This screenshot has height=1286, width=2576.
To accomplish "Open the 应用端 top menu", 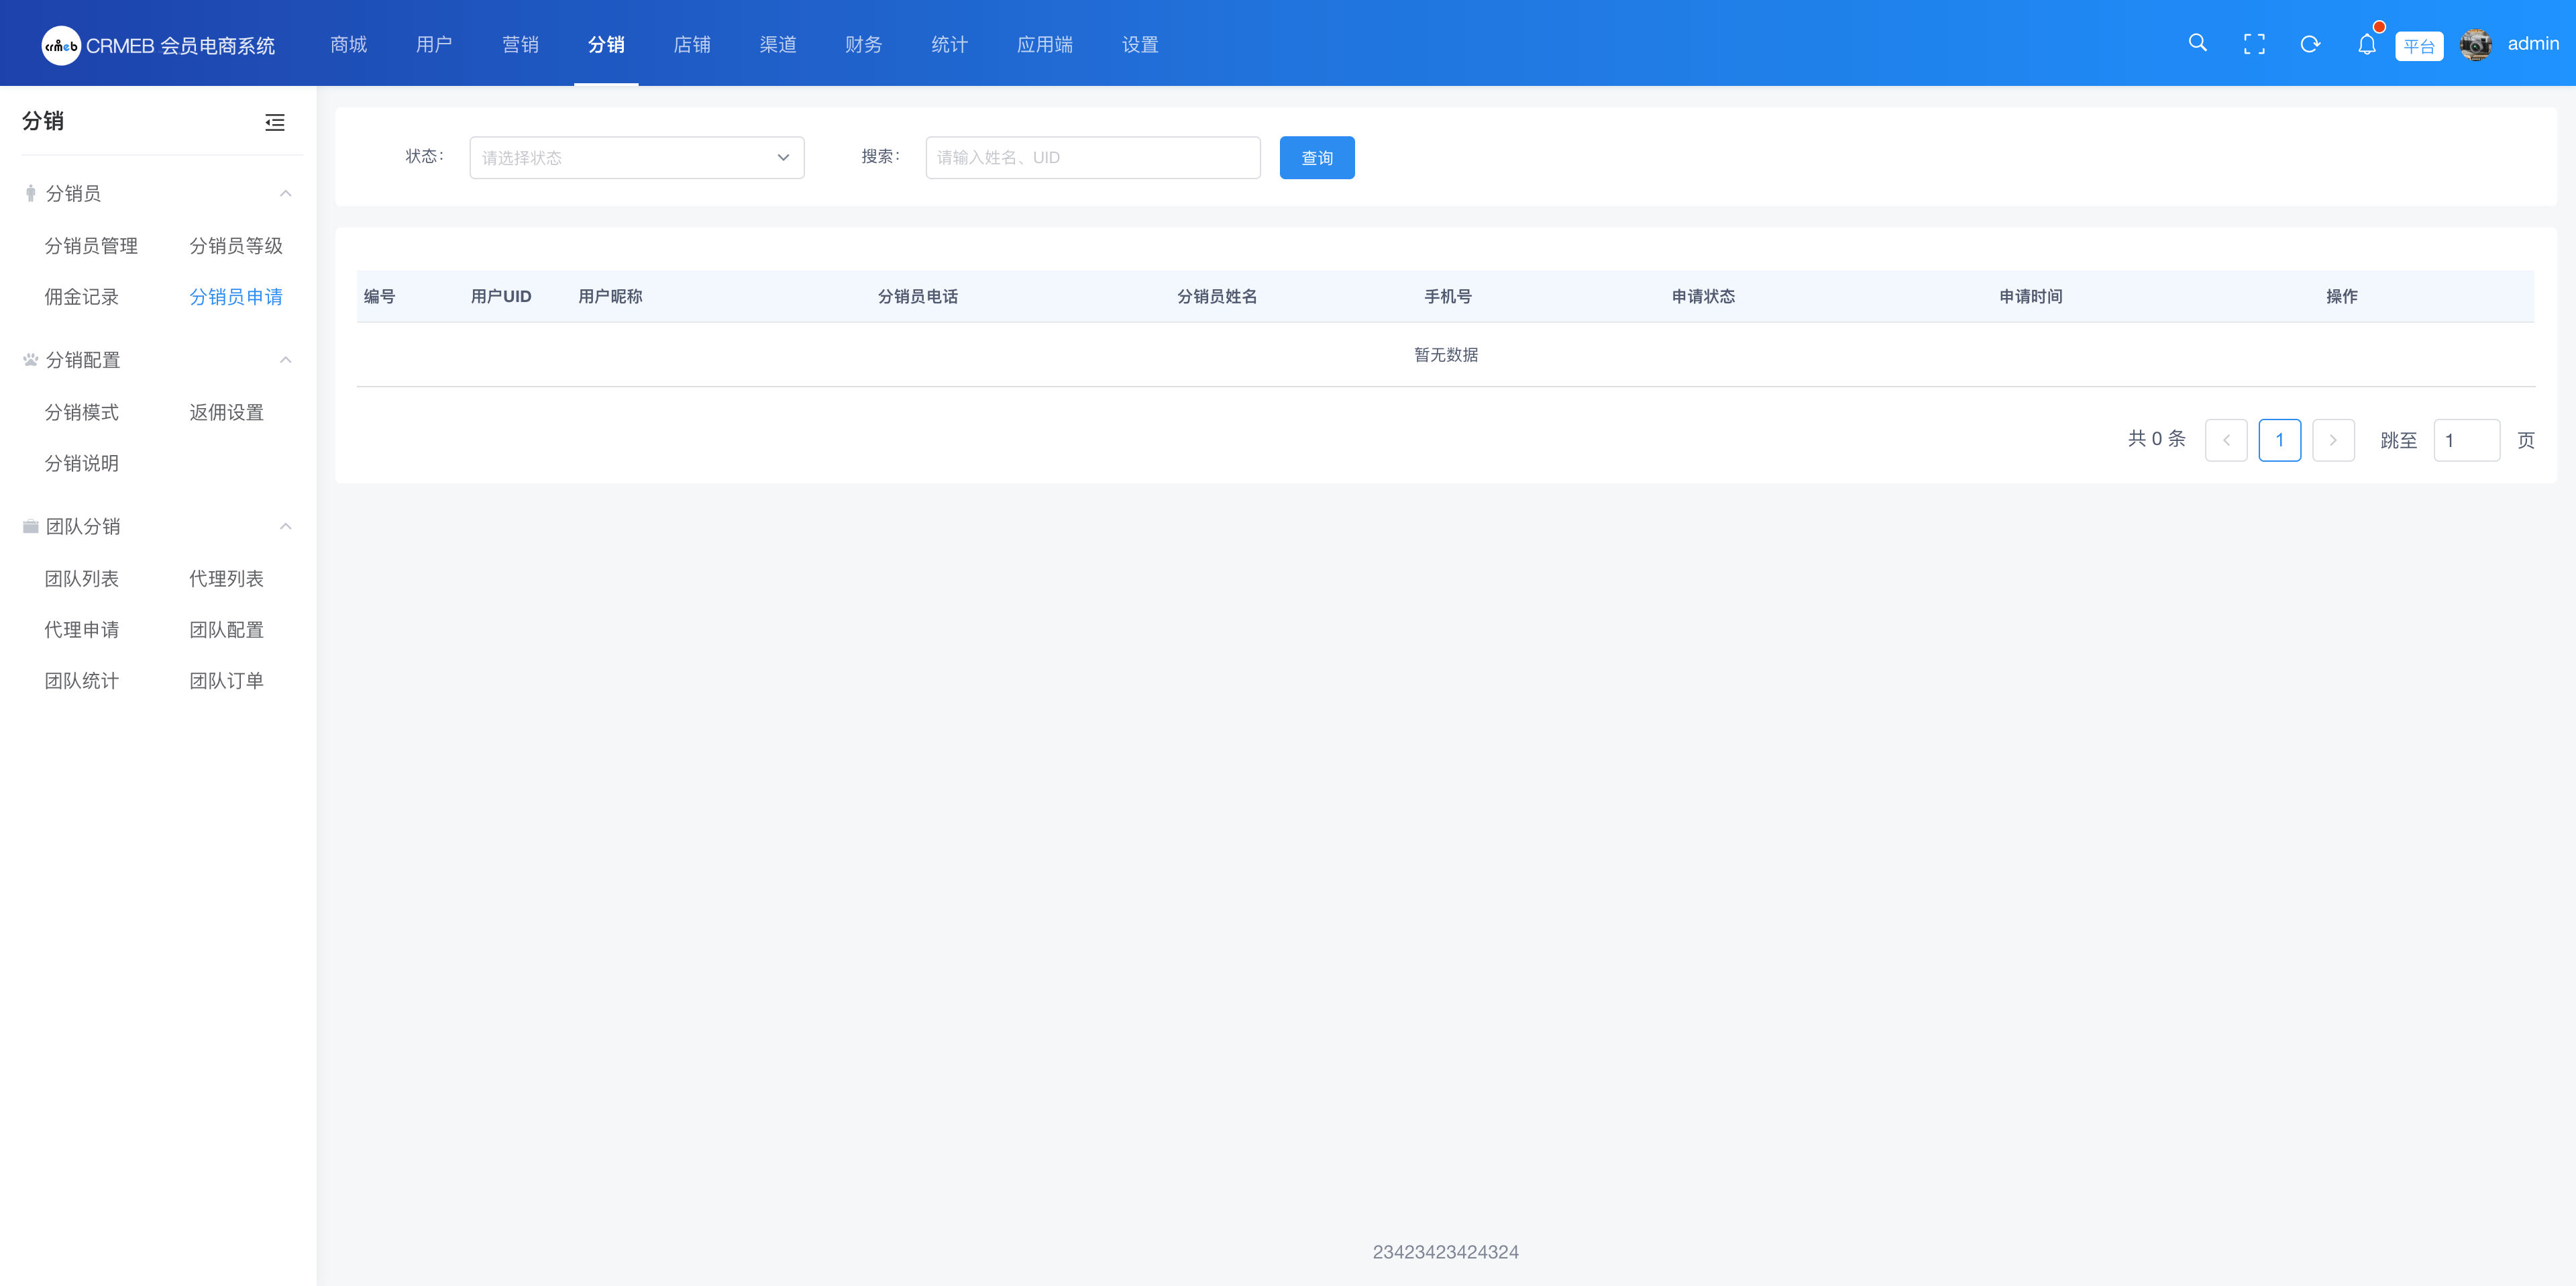I will click(1045, 44).
